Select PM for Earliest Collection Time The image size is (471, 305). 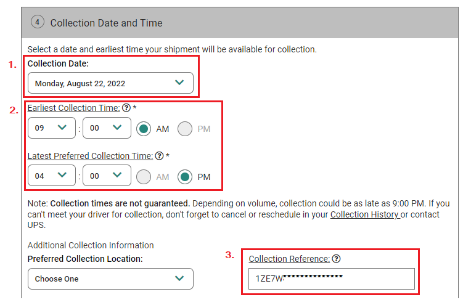point(185,129)
